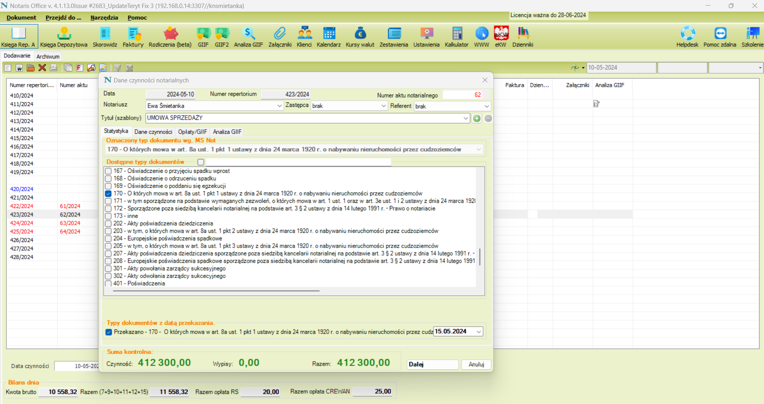Open date dropdown arrow beside 10-05-2024 field
The image size is (764, 404).
pyautogui.click(x=583, y=68)
